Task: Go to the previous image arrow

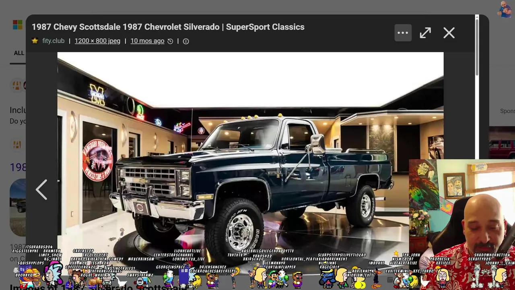Action: [41, 190]
